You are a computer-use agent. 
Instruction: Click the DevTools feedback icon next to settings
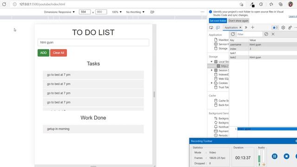(x=290, y=28)
